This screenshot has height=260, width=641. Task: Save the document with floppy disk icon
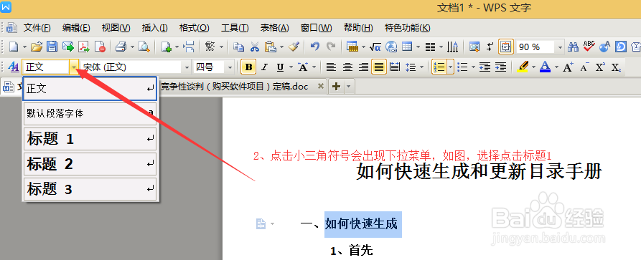point(52,47)
